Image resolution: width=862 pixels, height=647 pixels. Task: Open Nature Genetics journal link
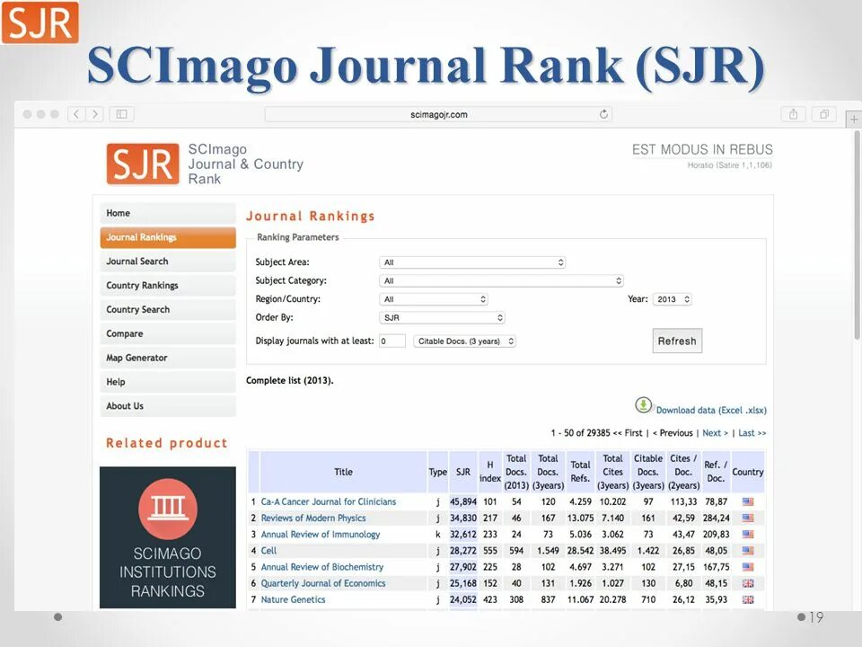point(293,599)
